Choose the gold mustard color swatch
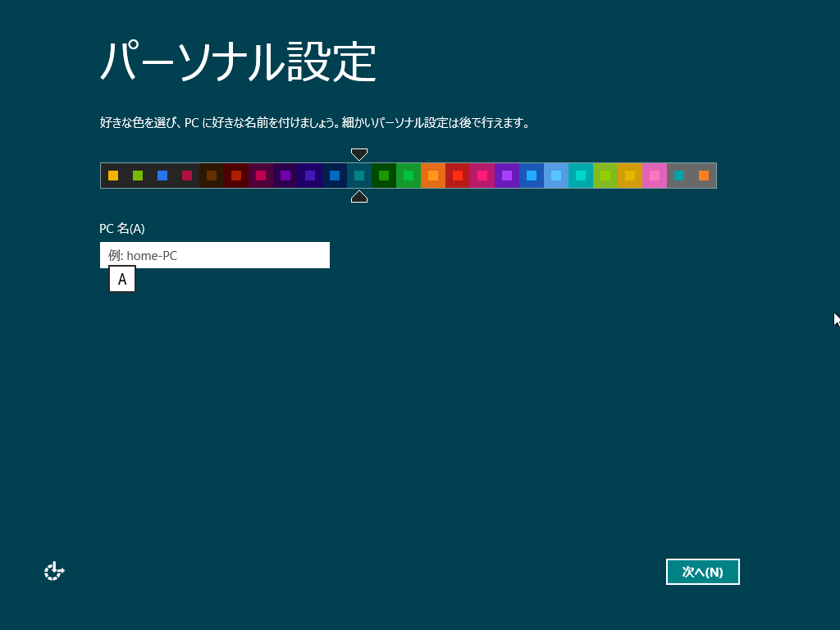This screenshot has height=630, width=840. coord(630,176)
